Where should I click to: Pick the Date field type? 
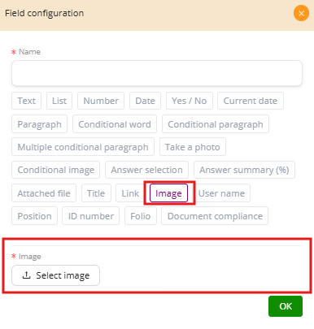(145, 101)
